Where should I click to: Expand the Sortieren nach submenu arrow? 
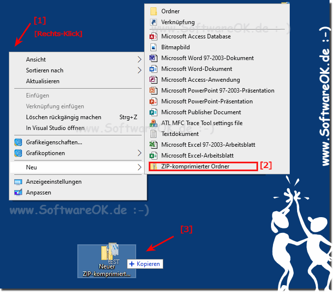click(139, 70)
